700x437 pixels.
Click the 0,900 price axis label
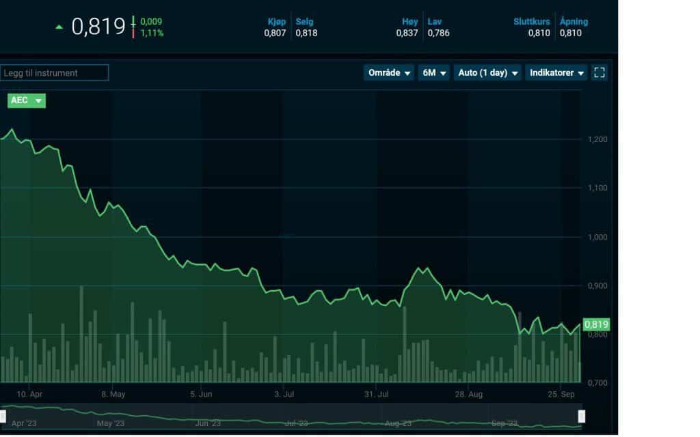[x=597, y=285]
